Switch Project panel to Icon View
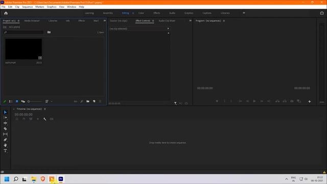327x184 pixels. click(17, 101)
